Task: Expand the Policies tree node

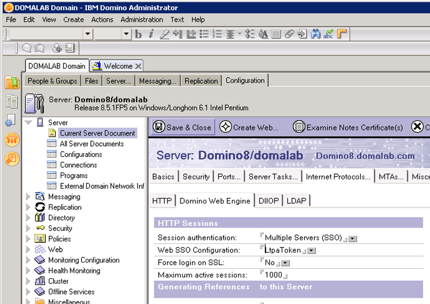Action: click(x=28, y=239)
